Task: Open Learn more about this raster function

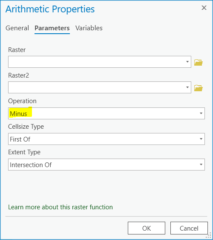Action: pyautogui.click(x=60, y=207)
